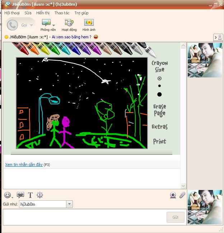Image resolution: width=224 pixels, height=233 pixels.
Task: Click the message input box
Action: click(x=85, y=217)
